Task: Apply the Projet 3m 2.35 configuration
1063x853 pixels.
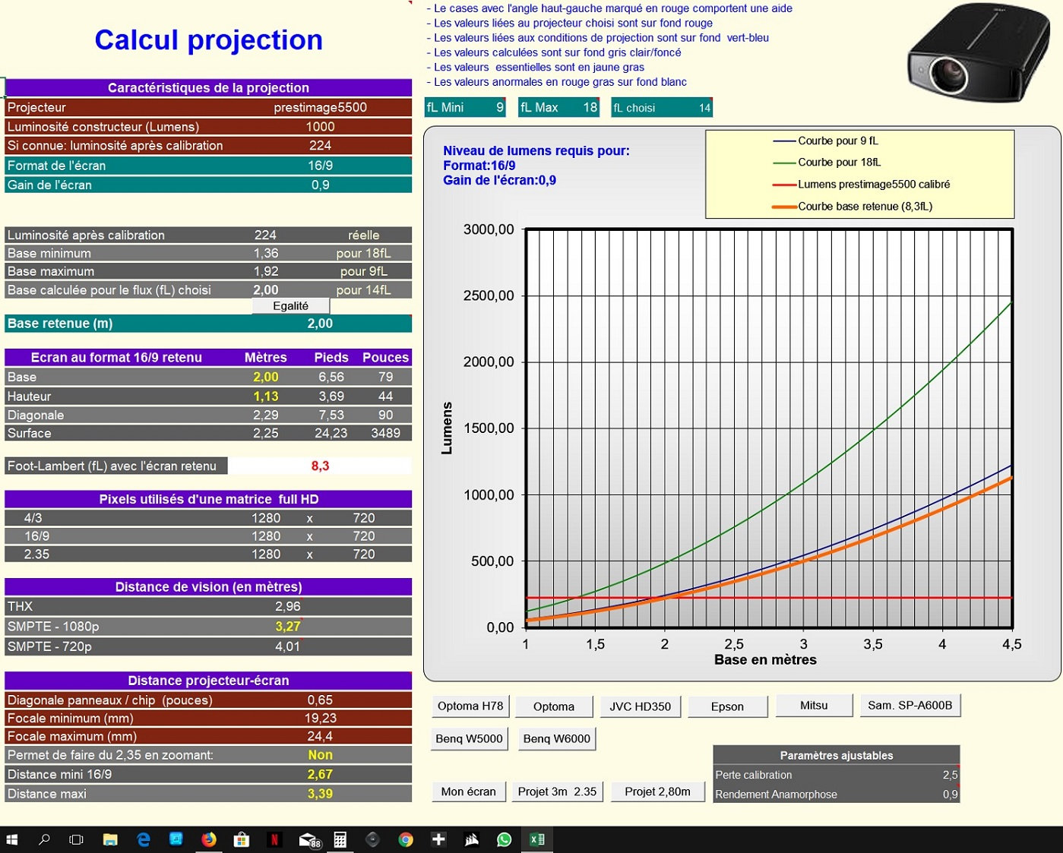Action: [558, 791]
